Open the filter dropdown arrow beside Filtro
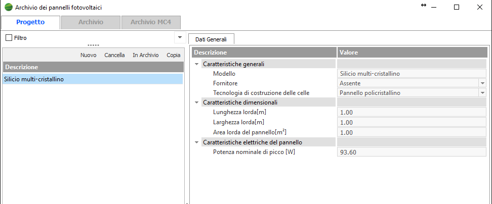The width and height of the screenshot is (492, 204). 179,37
